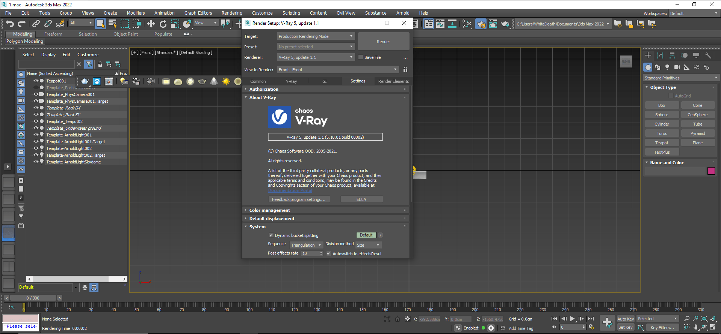
Task: Open the Renderer dropdown showing V-Ray 5
Action: (x=316, y=57)
